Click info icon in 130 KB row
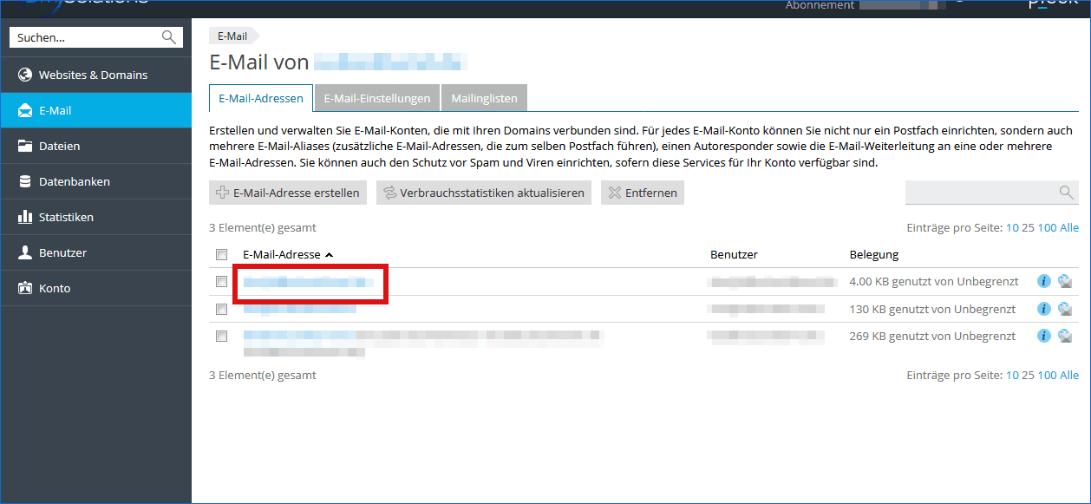Viewport: 1091px width, 504px height. pos(1044,309)
